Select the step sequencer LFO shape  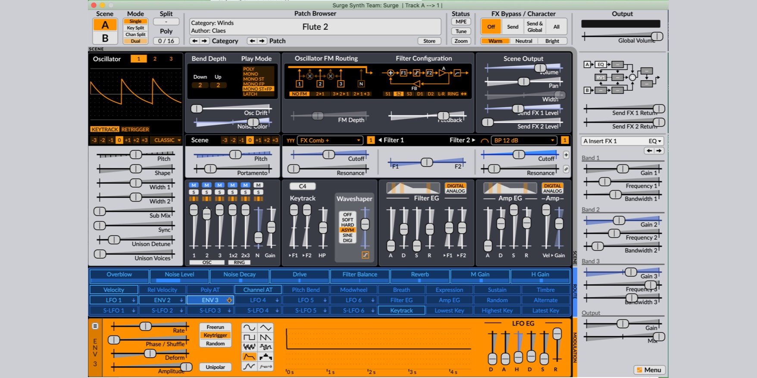click(266, 357)
